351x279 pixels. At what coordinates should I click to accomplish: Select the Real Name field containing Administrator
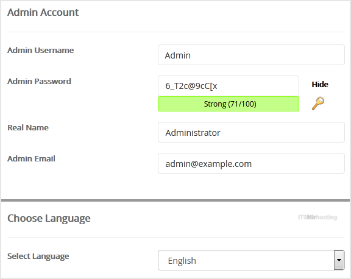tap(251, 132)
